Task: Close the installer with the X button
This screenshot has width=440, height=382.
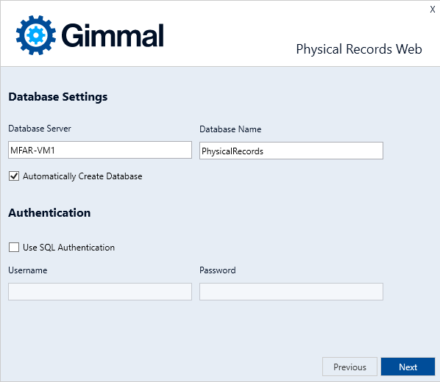Action: [x=433, y=10]
